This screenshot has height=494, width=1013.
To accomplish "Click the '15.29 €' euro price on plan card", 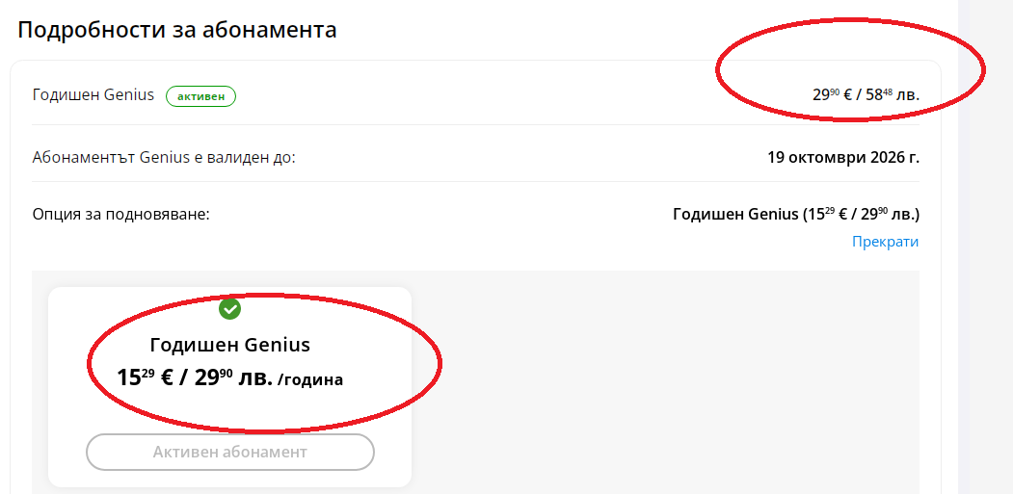I will click(x=145, y=377).
